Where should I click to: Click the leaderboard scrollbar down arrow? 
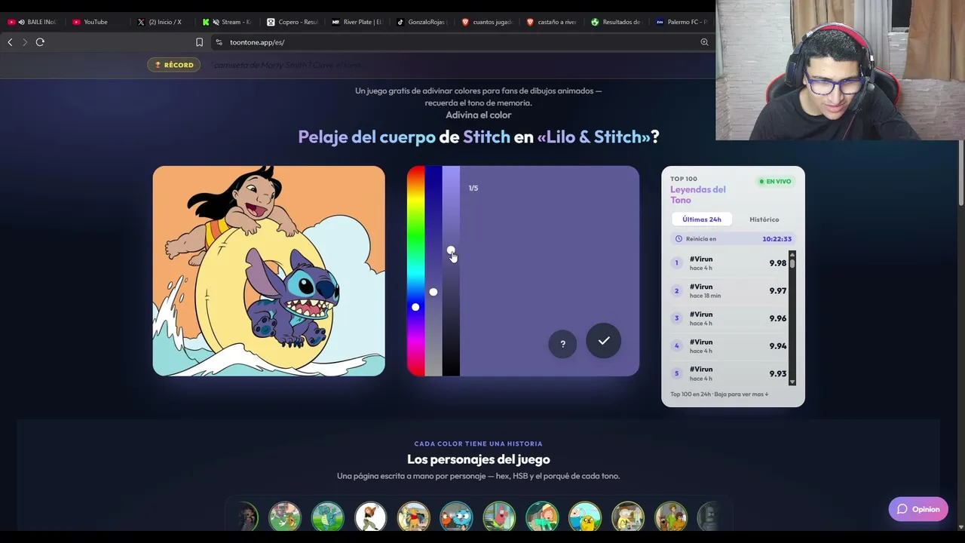(792, 382)
